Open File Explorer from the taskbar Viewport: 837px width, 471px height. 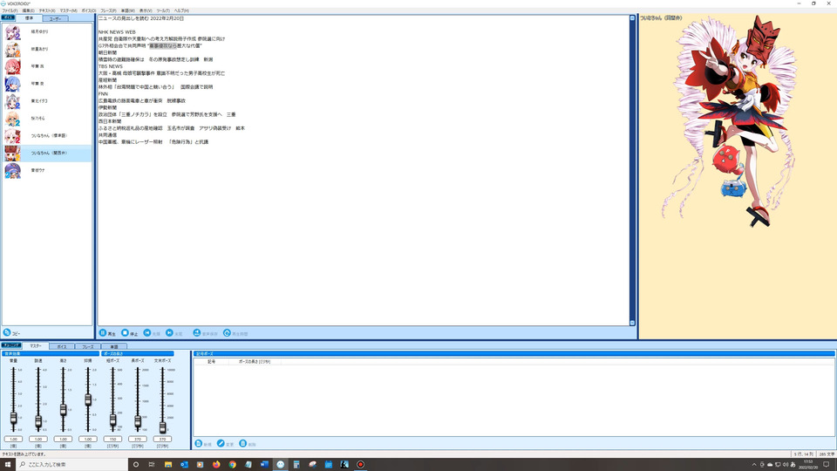168,465
